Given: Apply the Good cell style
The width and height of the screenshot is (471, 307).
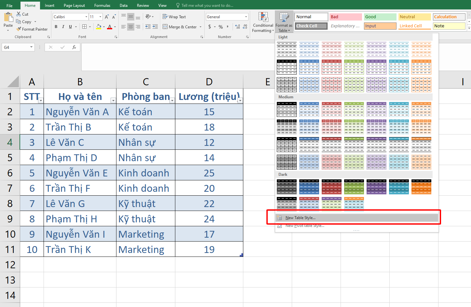Looking at the screenshot, I should click(380, 17).
